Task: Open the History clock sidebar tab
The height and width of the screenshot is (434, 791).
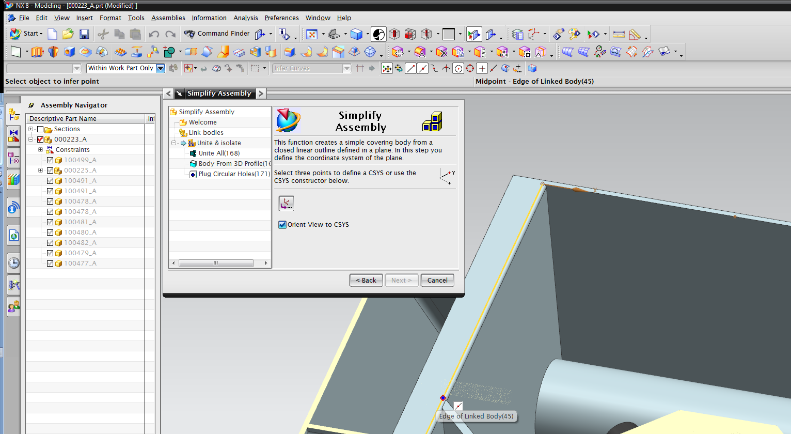Action: point(13,262)
